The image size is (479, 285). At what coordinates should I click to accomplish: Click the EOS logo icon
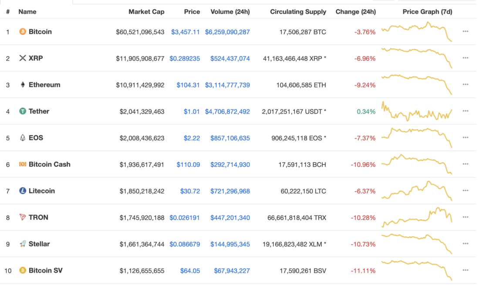point(23,138)
